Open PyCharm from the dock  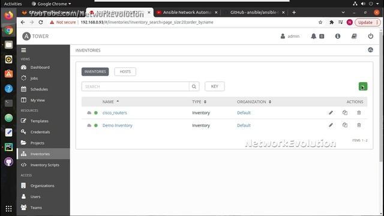[x=8, y=147]
